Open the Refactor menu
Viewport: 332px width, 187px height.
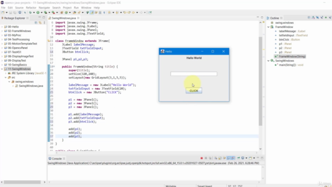[x=31, y=8]
